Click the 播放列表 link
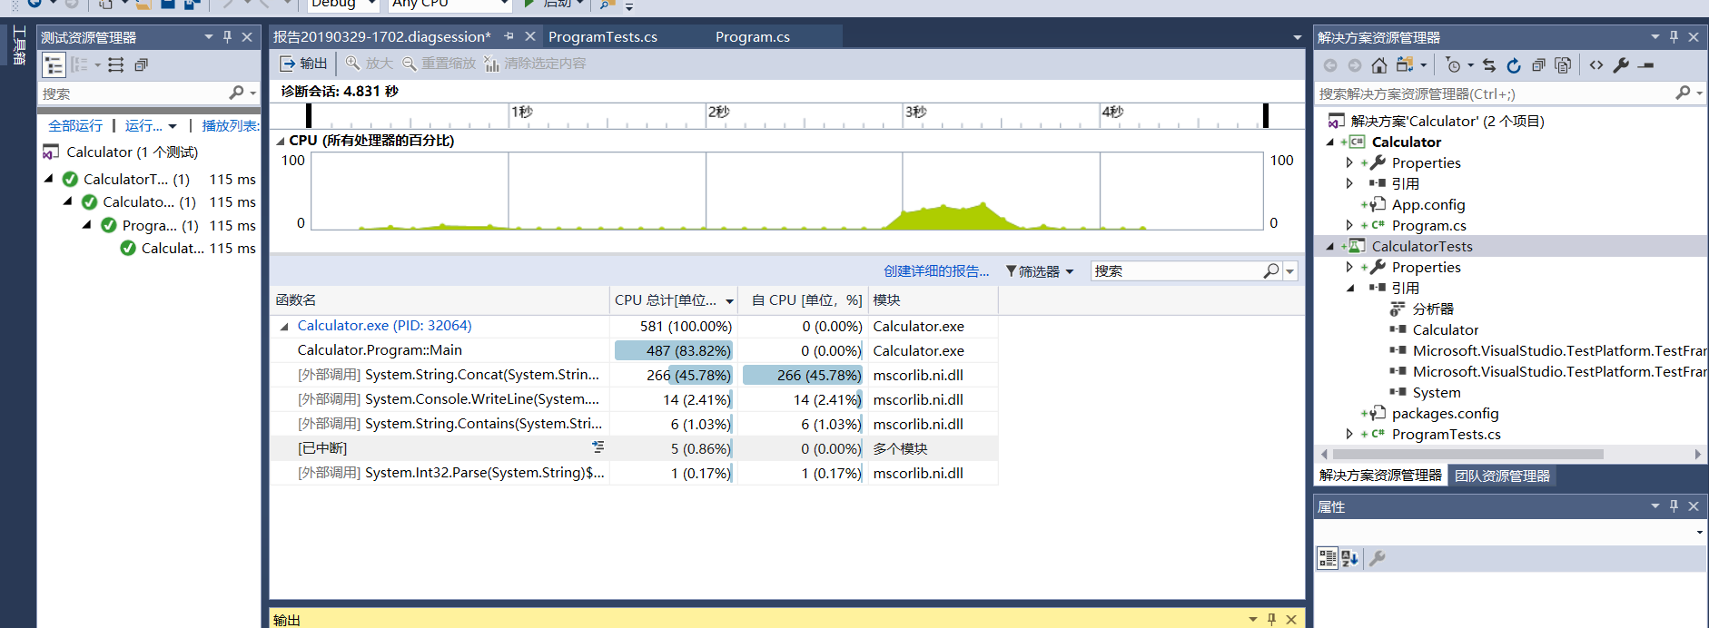The image size is (1709, 628). click(230, 126)
